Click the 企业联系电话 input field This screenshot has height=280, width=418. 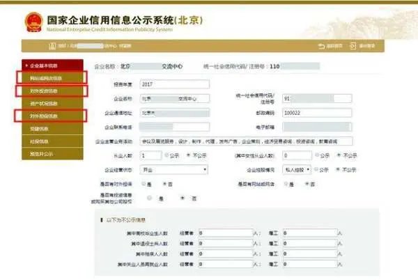click(x=175, y=127)
